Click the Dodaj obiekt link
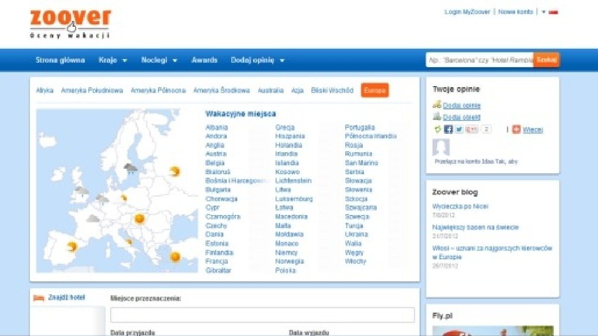 [x=461, y=117]
